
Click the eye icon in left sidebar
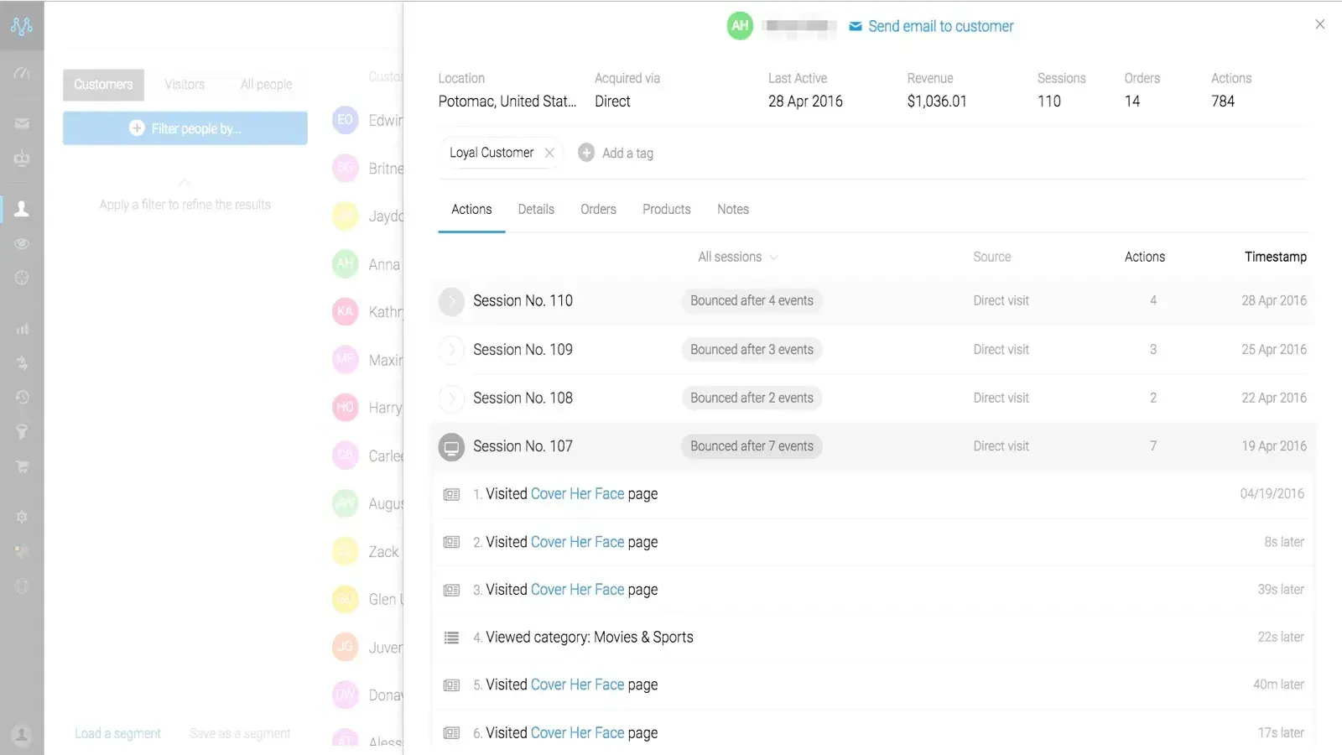pyautogui.click(x=22, y=244)
